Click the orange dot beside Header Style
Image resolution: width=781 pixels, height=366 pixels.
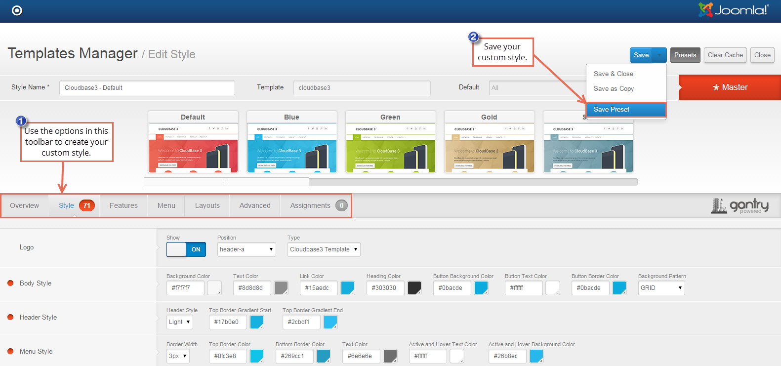click(10, 317)
